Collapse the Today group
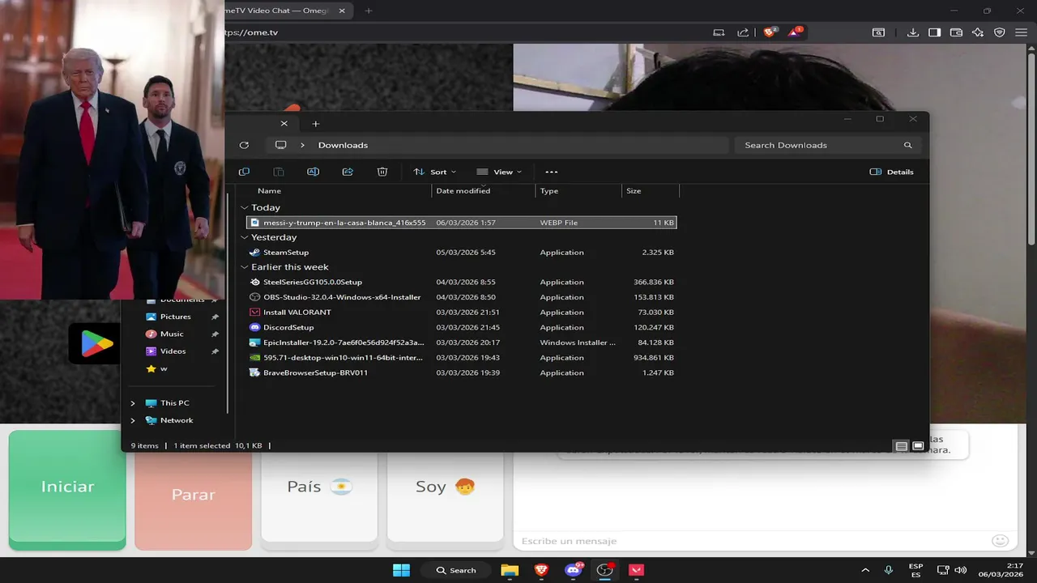The height and width of the screenshot is (583, 1037). click(x=245, y=207)
